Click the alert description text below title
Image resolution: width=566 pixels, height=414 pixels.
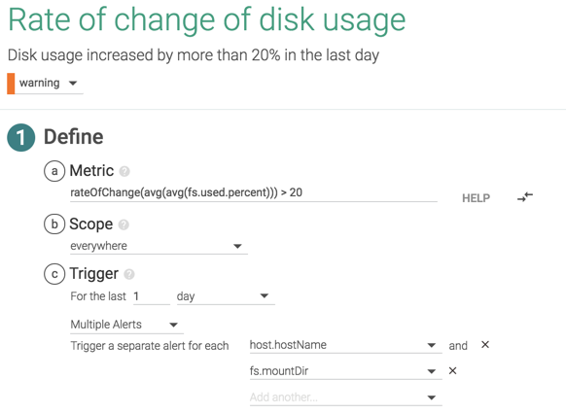point(194,55)
